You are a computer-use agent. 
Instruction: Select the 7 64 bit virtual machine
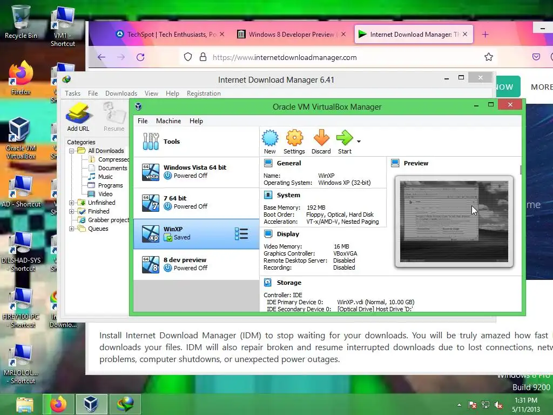coord(197,203)
